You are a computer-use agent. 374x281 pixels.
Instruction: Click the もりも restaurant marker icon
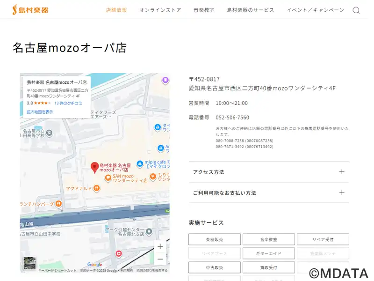[x=153, y=177]
